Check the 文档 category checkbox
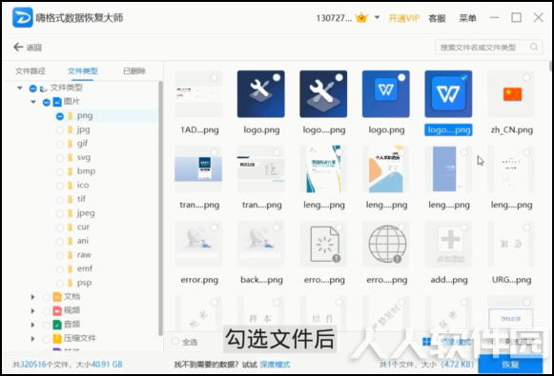The width and height of the screenshot is (554, 376). coord(47,297)
